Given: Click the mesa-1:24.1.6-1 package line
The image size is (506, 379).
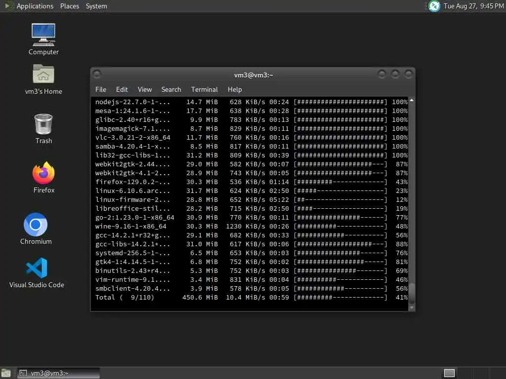Looking at the screenshot, I should [252, 111].
